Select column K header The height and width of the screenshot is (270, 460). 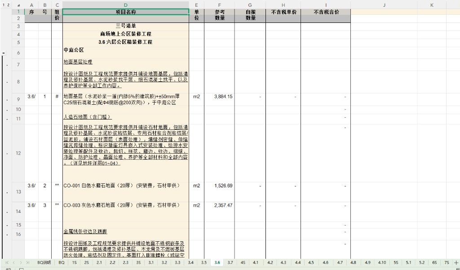pos(432,5)
